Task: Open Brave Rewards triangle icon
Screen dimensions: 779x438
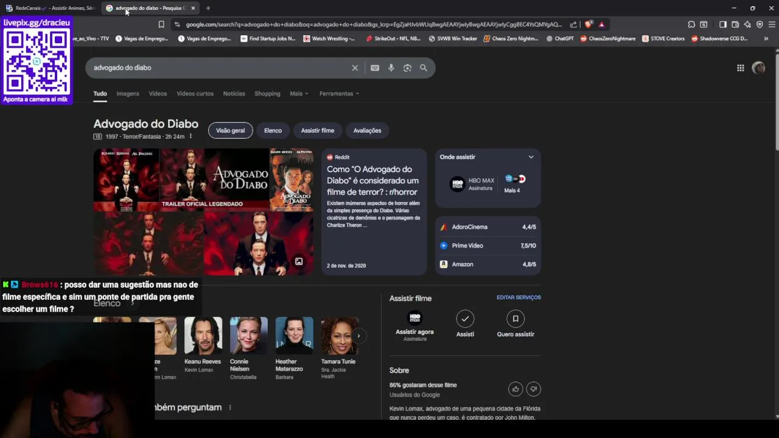Action: click(601, 24)
